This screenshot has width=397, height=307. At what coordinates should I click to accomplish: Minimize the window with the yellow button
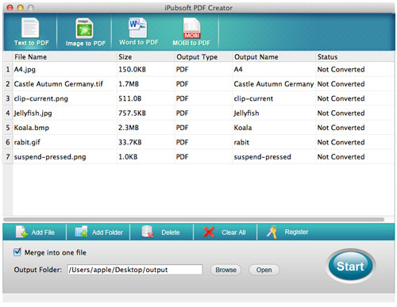click(x=21, y=8)
